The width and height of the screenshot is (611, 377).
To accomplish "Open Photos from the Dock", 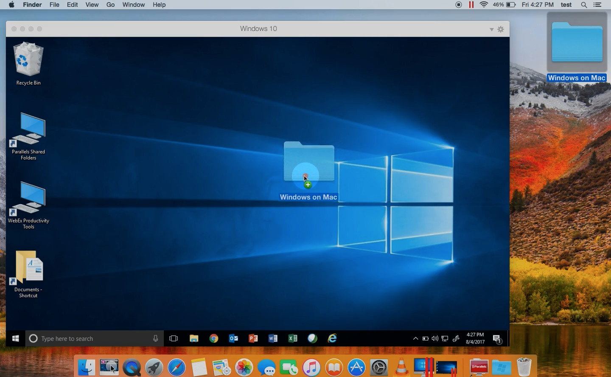I will [x=244, y=367].
